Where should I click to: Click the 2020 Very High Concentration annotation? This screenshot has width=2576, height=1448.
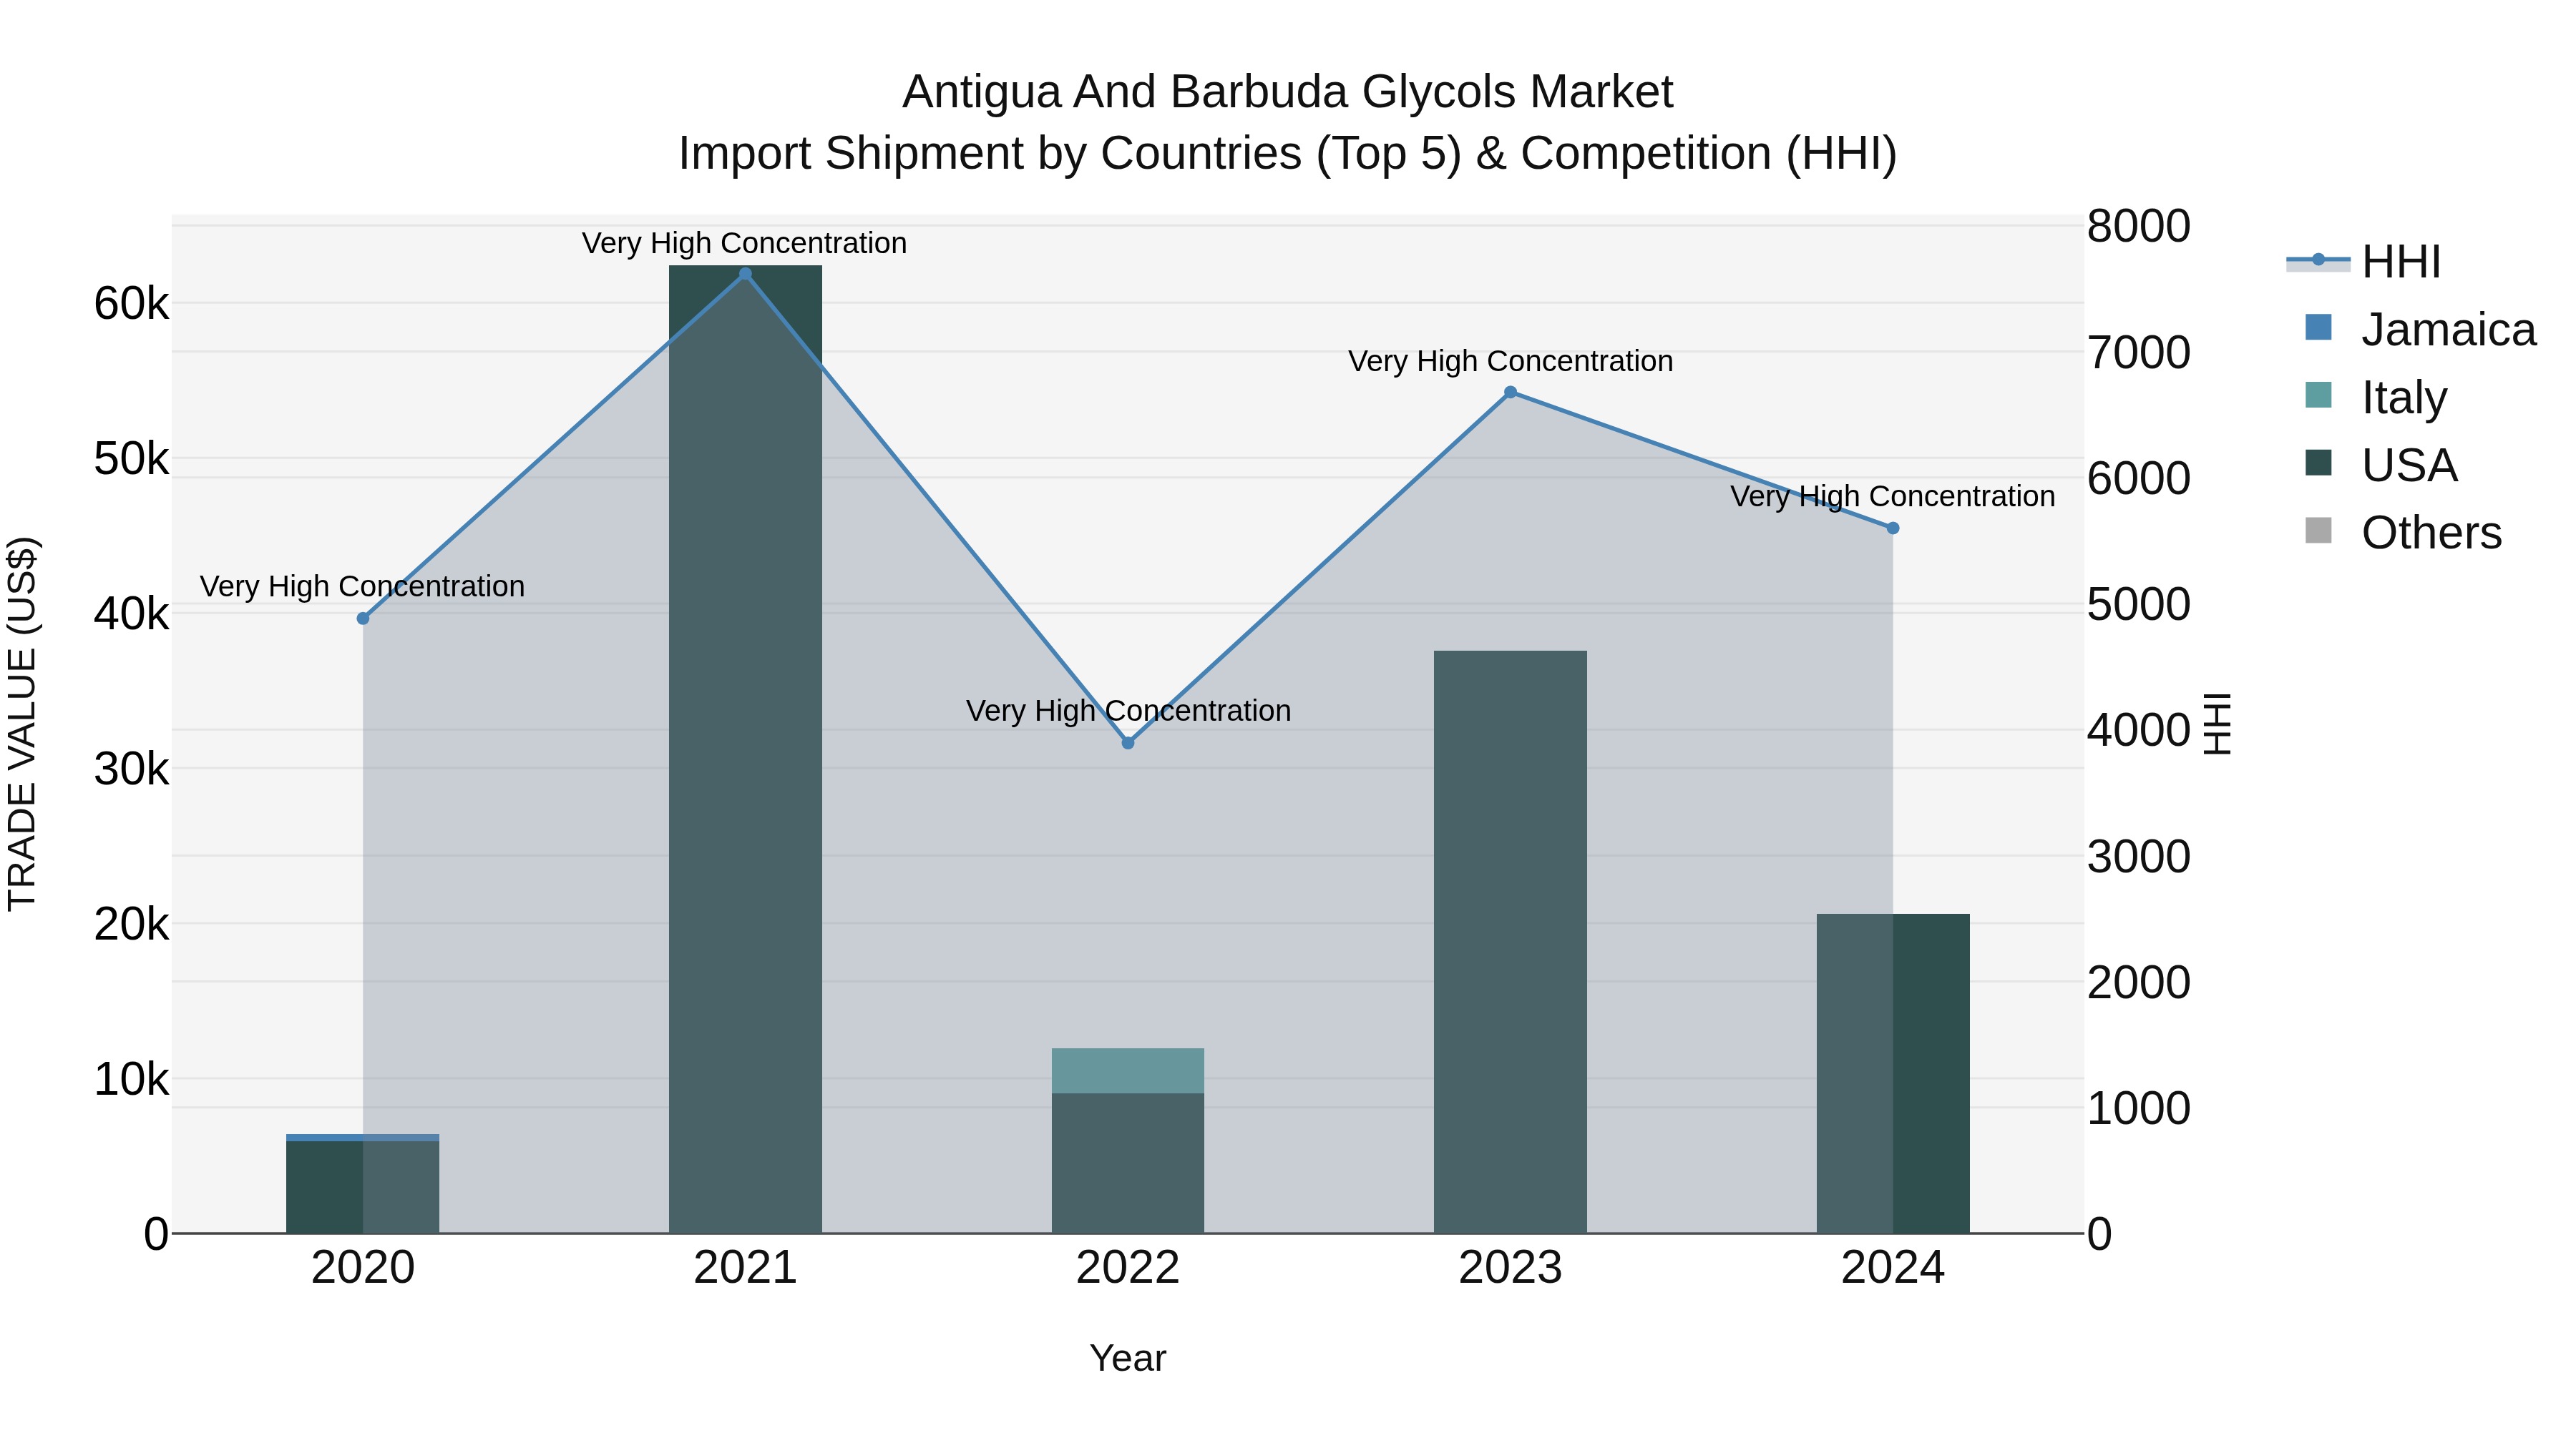pos(363,586)
